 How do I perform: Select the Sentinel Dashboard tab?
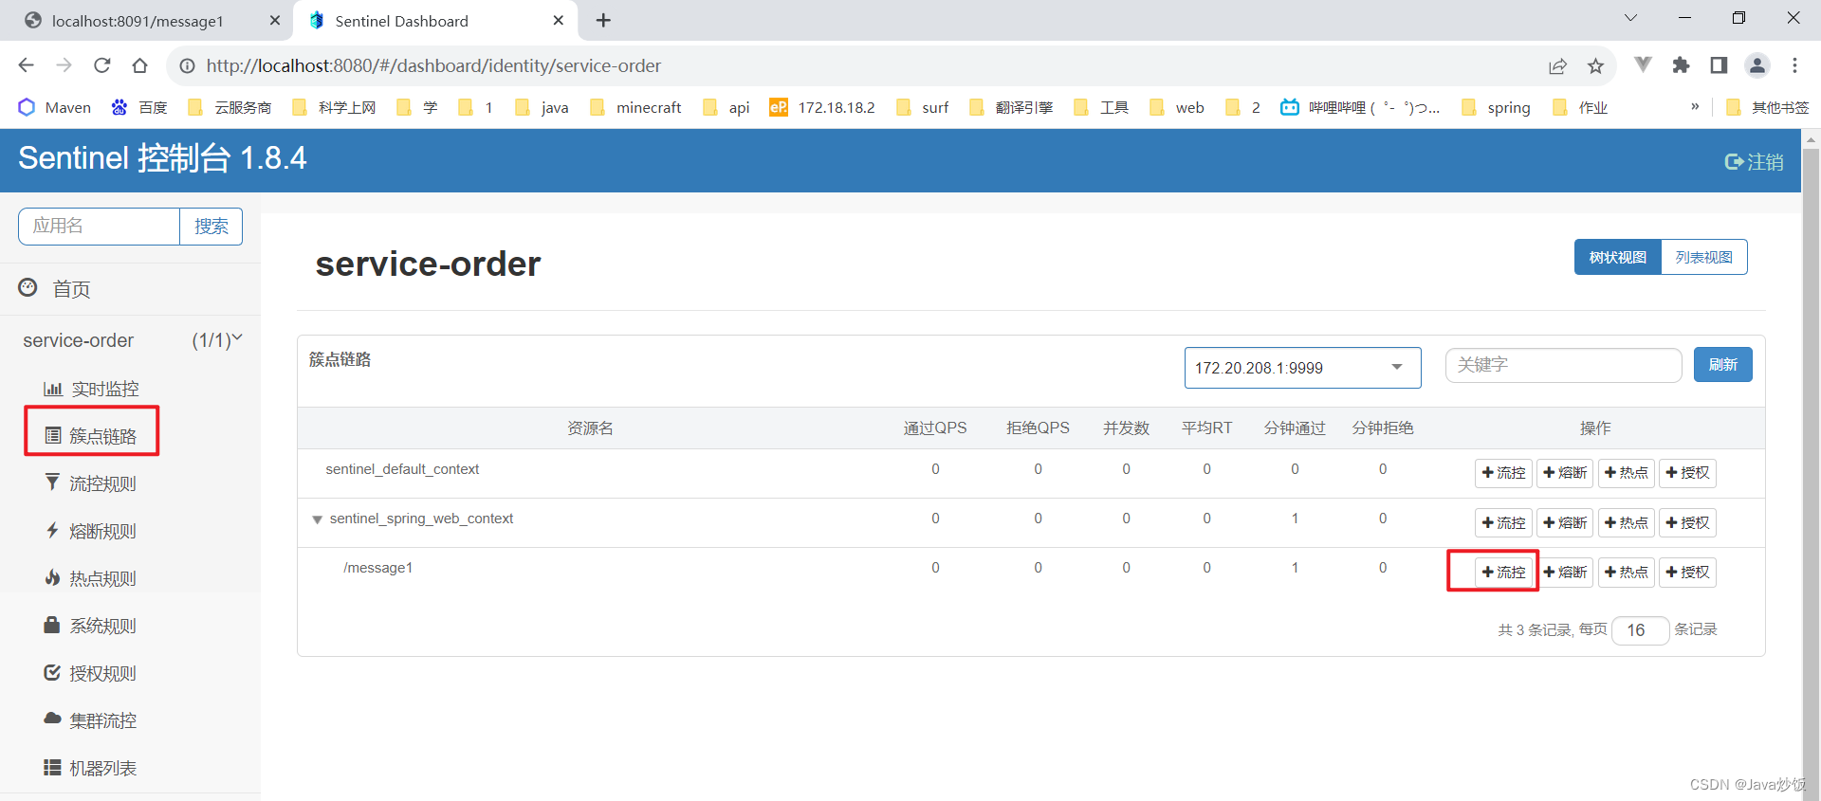(x=401, y=21)
